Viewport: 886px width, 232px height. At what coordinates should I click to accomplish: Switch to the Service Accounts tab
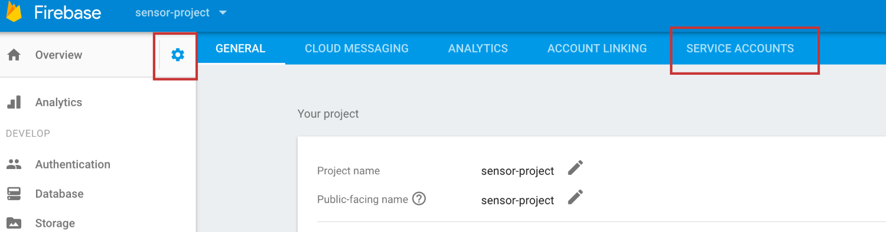click(x=740, y=48)
